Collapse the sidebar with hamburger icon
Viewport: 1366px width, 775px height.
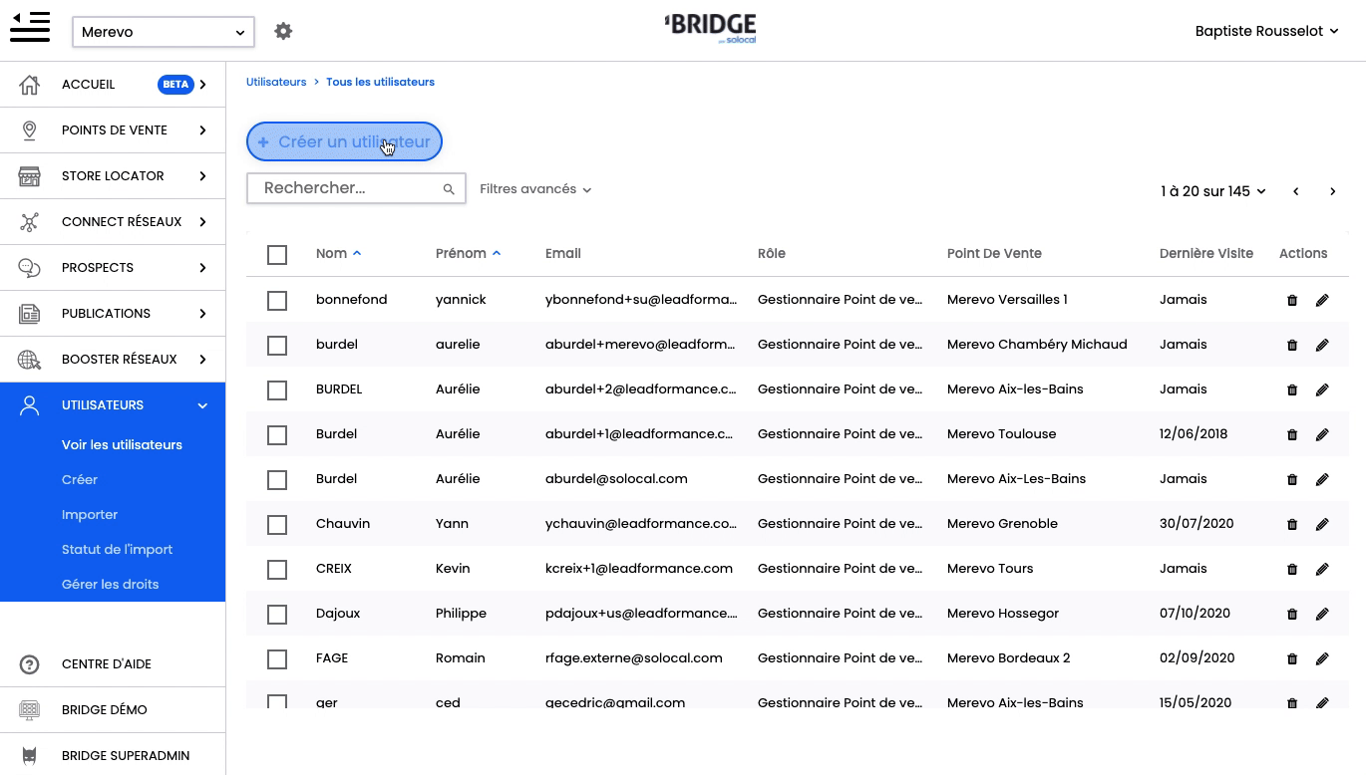[30, 27]
